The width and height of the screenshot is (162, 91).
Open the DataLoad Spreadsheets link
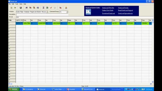click(x=125, y=13)
